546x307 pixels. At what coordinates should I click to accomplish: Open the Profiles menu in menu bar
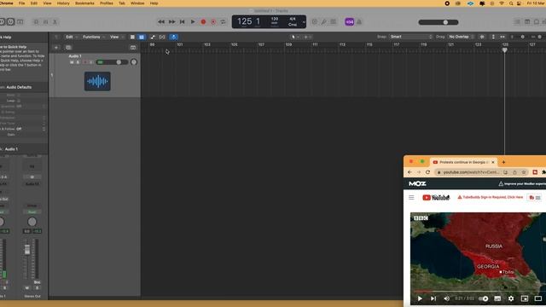(x=107, y=3)
